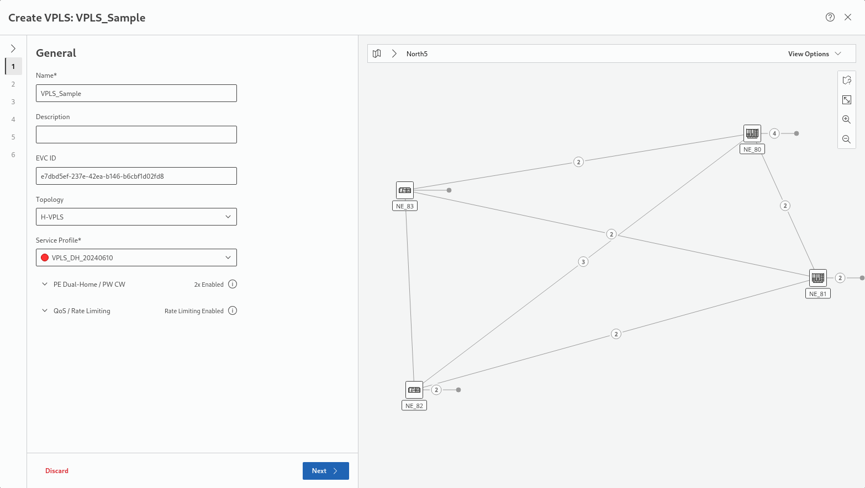The image size is (865, 488).
Task: Click the Description input field
Action: 136,135
